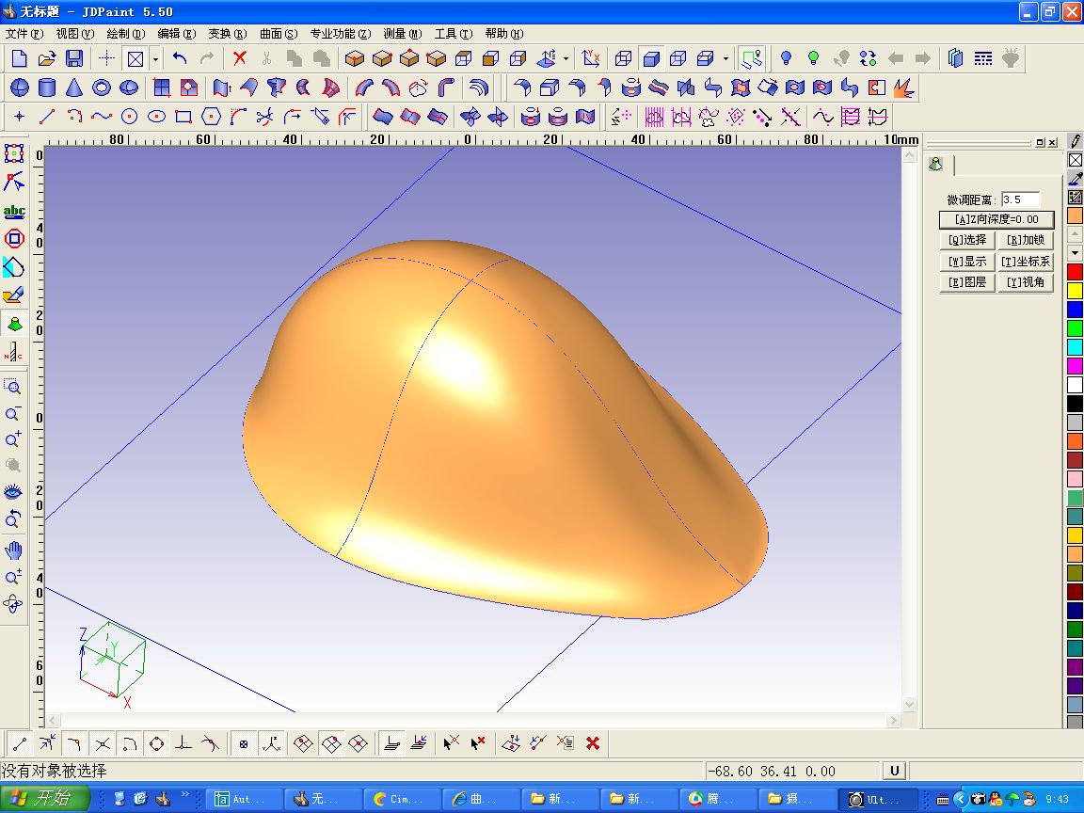This screenshot has height=813, width=1084.
Task: Click the blue light bulb icon
Action: click(x=786, y=58)
